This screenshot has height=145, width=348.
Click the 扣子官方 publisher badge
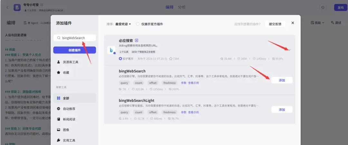[126, 59]
